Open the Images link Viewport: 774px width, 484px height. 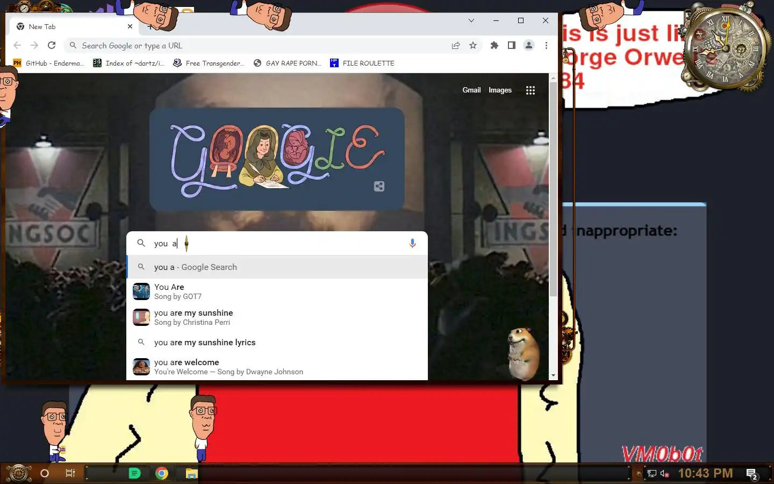[x=500, y=90]
